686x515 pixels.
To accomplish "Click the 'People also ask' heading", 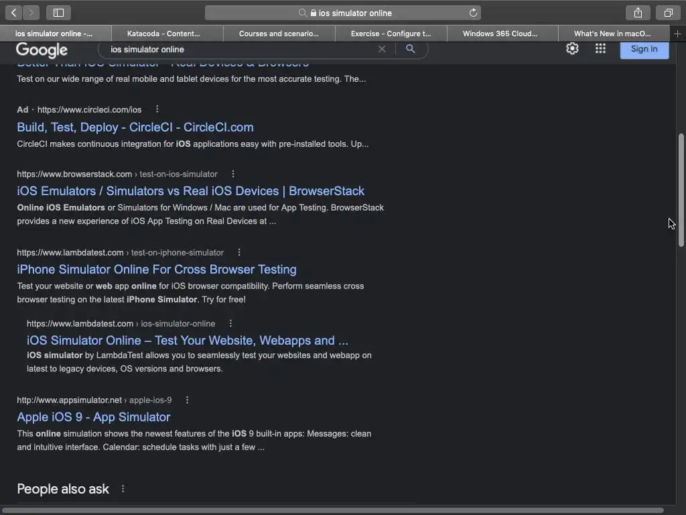I will 63,489.
